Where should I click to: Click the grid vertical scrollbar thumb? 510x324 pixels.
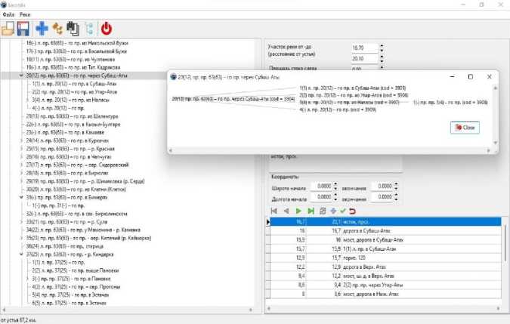click(x=505, y=242)
